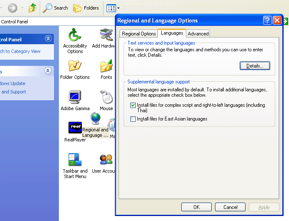Open the Mouse settings icon
This screenshot has height=221, width=289.
[x=106, y=98]
